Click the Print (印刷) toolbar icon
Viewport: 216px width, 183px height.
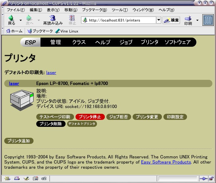pos(188,20)
